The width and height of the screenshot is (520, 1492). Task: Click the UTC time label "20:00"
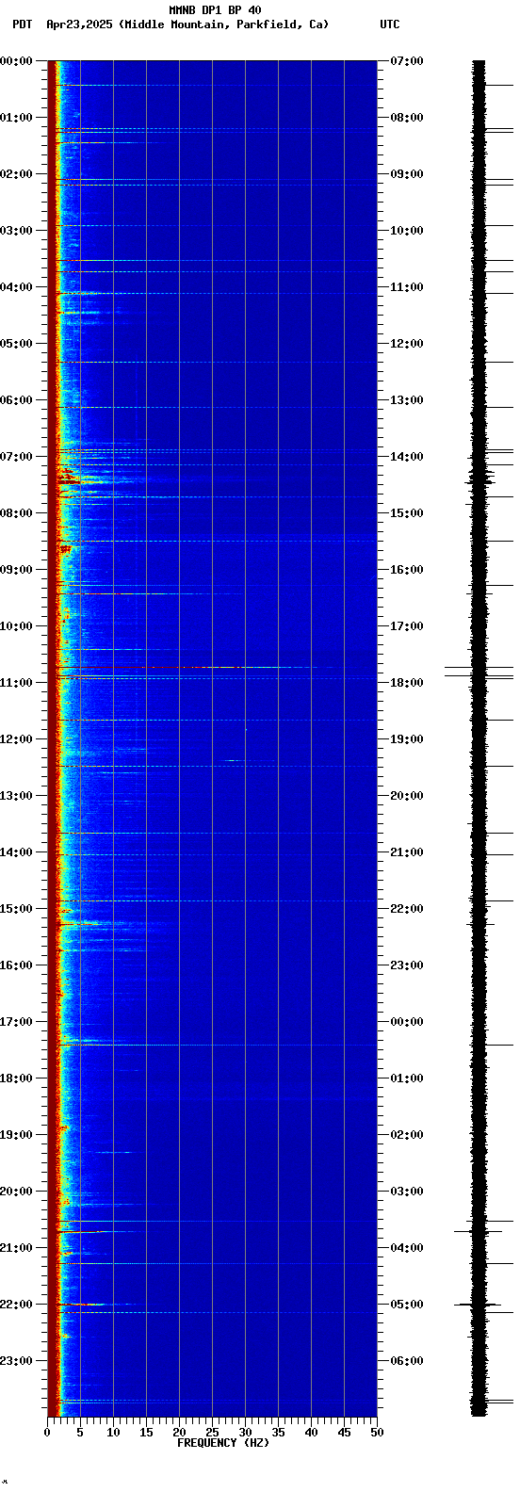pos(407,796)
